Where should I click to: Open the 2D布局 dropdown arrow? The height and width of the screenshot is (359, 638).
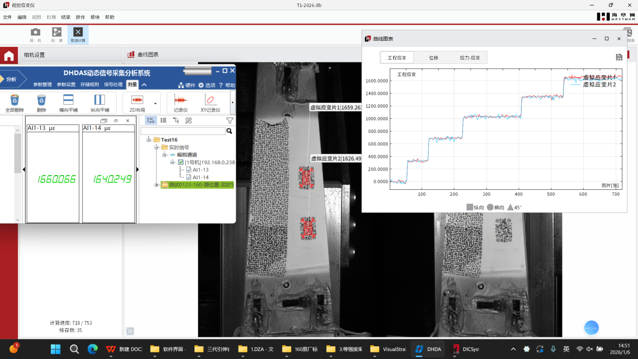tap(155, 103)
